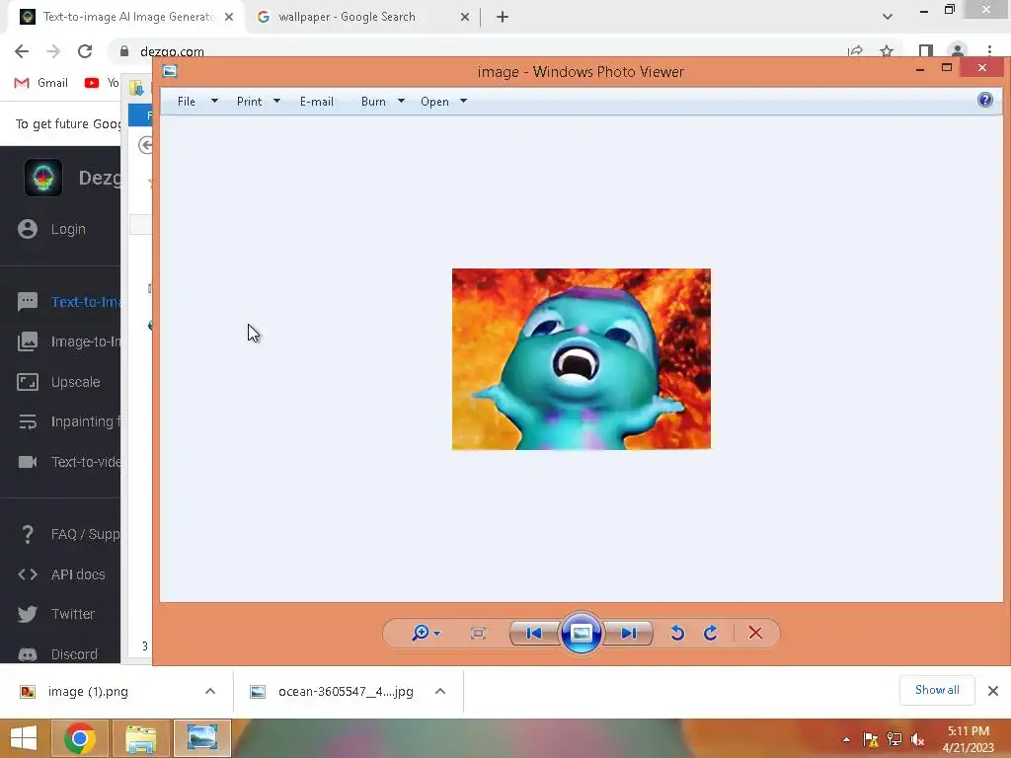The width and height of the screenshot is (1011, 758).
Task: Click the muted volume tray icon
Action: (x=917, y=739)
